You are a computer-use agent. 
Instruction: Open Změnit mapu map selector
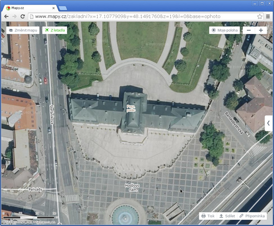click(23, 30)
